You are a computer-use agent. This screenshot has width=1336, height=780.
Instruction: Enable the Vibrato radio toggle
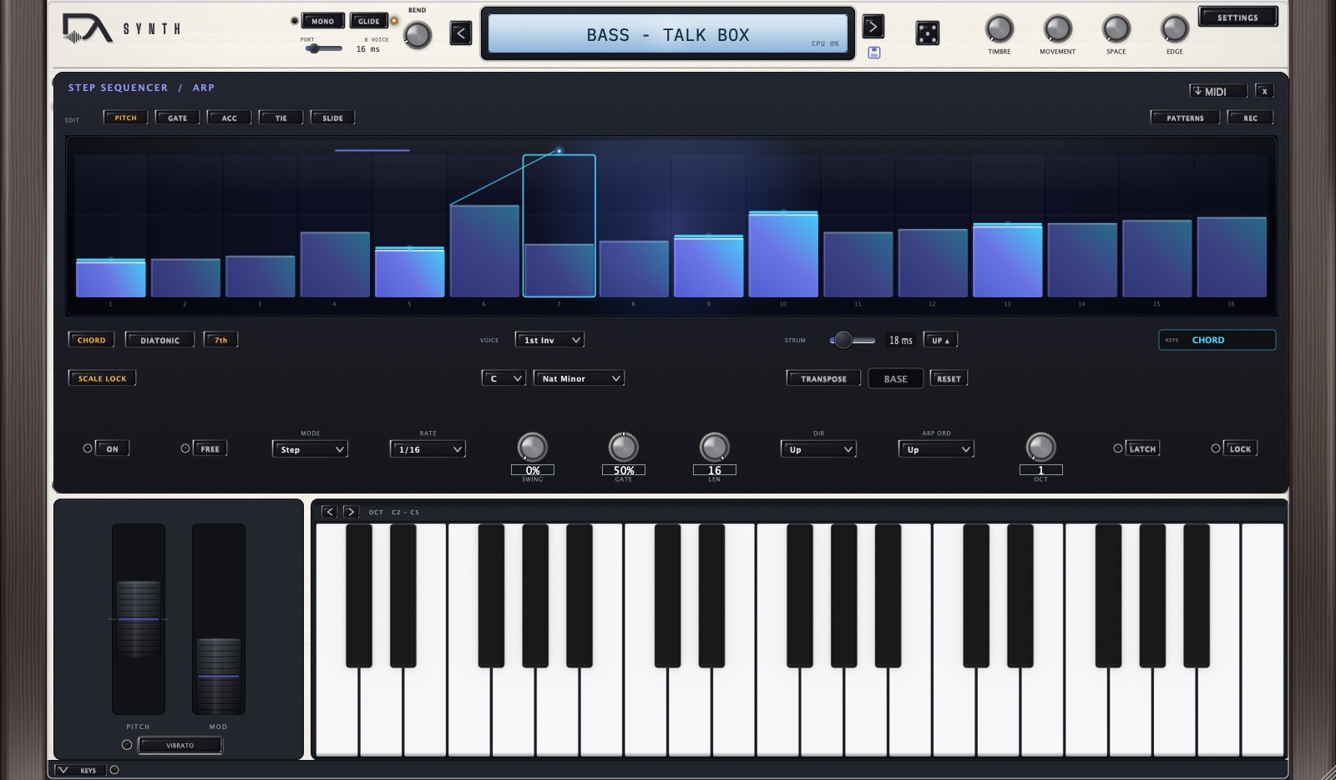[127, 745]
